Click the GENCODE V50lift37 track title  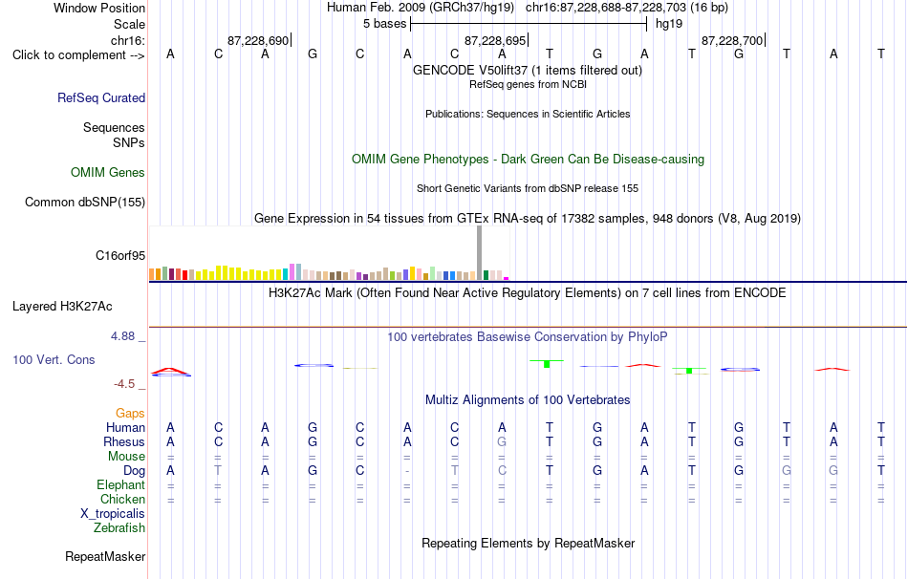pos(527,70)
